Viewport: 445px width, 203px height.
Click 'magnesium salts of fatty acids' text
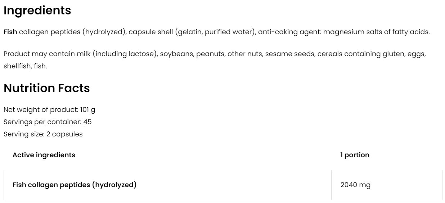pyautogui.click(x=377, y=32)
